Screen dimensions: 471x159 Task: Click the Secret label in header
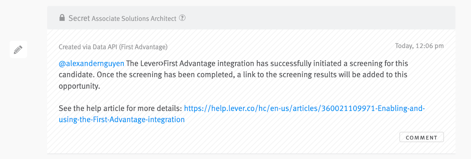coord(79,18)
